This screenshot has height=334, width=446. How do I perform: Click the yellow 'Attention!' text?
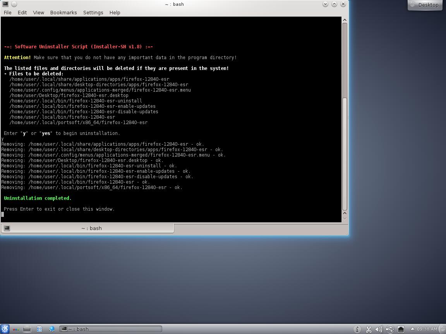click(x=17, y=57)
